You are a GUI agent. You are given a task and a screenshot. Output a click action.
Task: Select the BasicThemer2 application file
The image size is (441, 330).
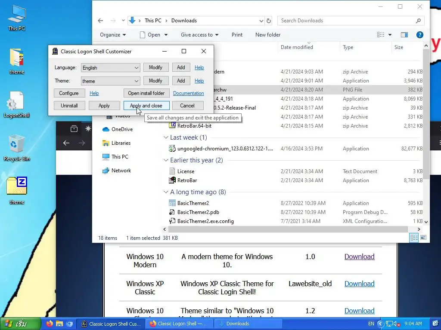(x=189, y=203)
